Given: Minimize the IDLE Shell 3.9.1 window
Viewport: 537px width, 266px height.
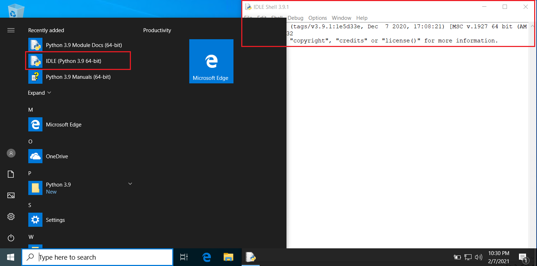Looking at the screenshot, I should [484, 7].
